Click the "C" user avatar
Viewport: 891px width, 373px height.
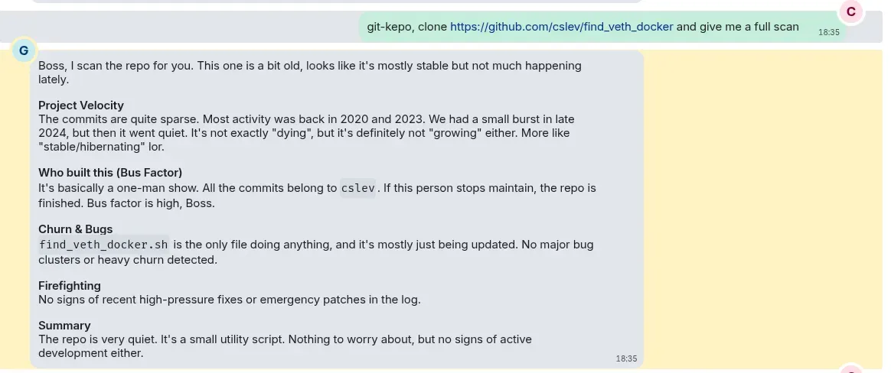tap(850, 11)
